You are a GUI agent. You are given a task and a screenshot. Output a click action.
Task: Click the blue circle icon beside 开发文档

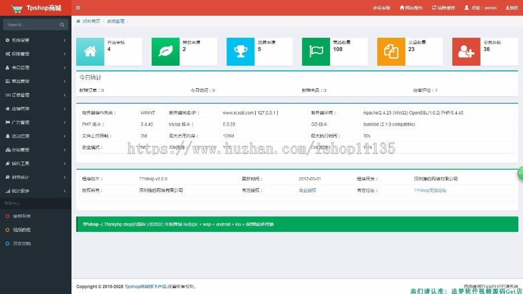8,243
